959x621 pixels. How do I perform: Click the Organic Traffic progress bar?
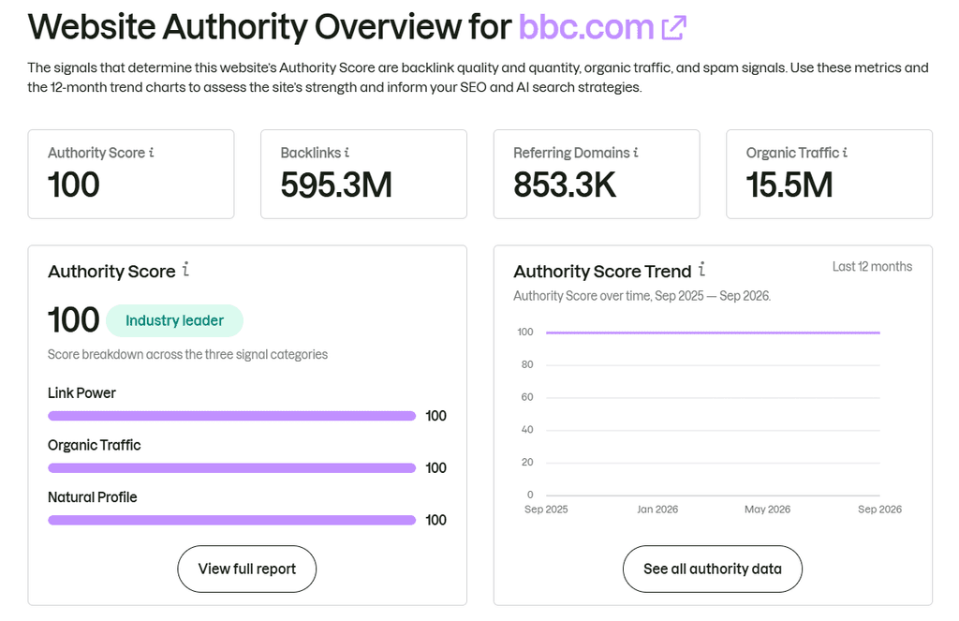click(x=232, y=468)
